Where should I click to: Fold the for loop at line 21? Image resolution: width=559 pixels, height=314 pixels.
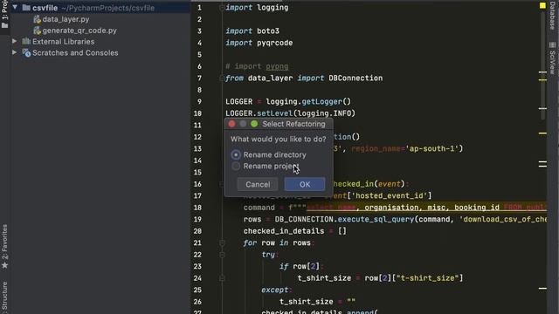point(222,242)
